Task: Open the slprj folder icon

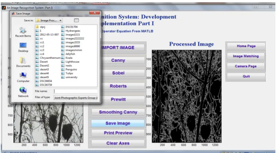Action: click(x=37, y=27)
